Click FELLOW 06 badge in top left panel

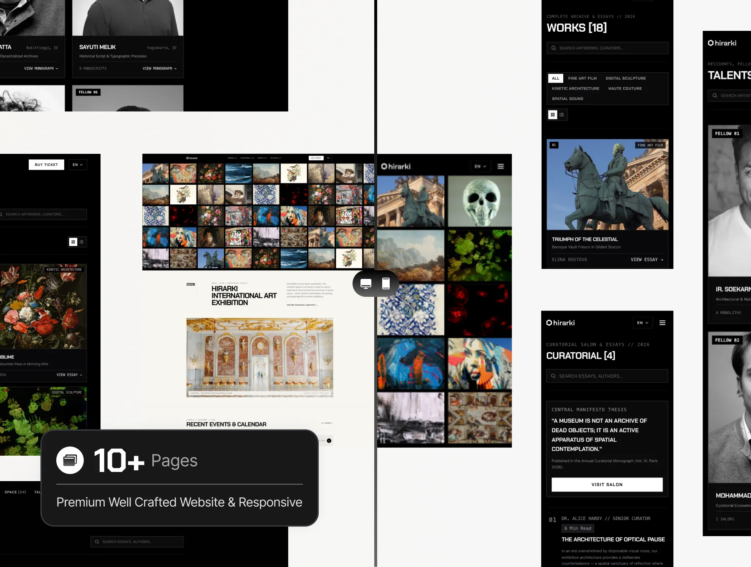coord(88,92)
